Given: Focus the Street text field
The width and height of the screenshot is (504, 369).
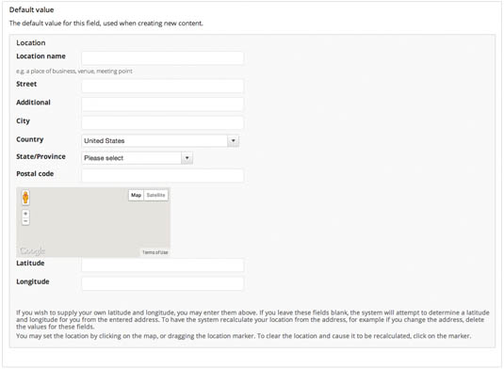Looking at the screenshot, I should click(162, 86).
